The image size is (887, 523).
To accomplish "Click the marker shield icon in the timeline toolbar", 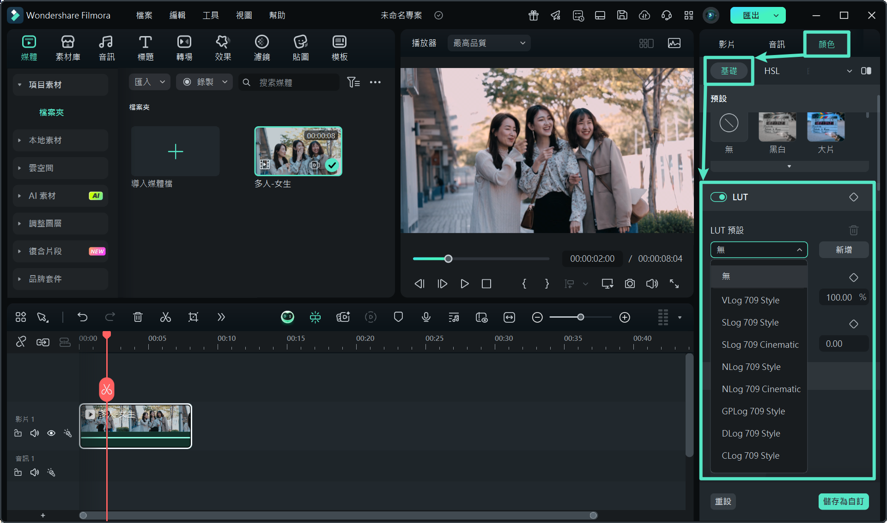I will [x=398, y=317].
